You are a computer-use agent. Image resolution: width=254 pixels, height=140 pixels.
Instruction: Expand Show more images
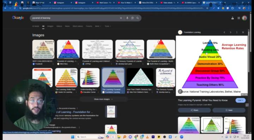pos(103,99)
